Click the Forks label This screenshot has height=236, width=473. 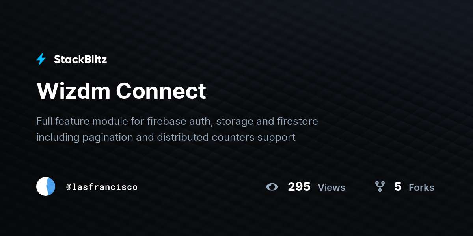click(x=421, y=188)
